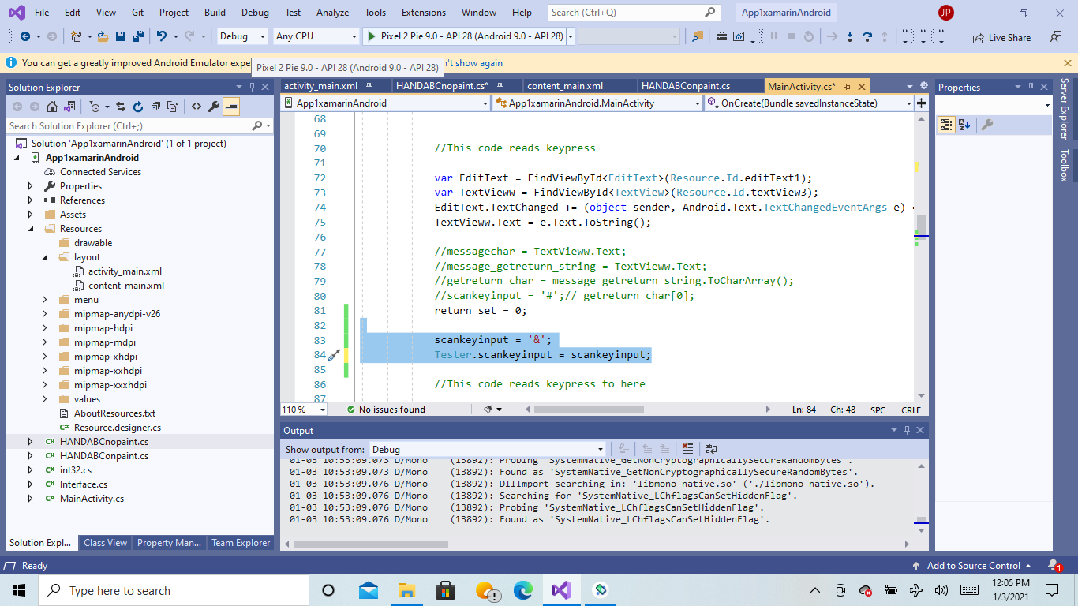
Task: Click the Undo arrow toolbar icon
Action: point(162,36)
